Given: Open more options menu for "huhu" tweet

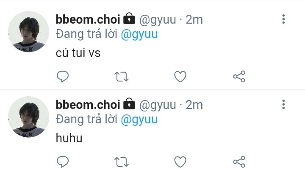Looking at the screenshot, I should click(283, 105).
